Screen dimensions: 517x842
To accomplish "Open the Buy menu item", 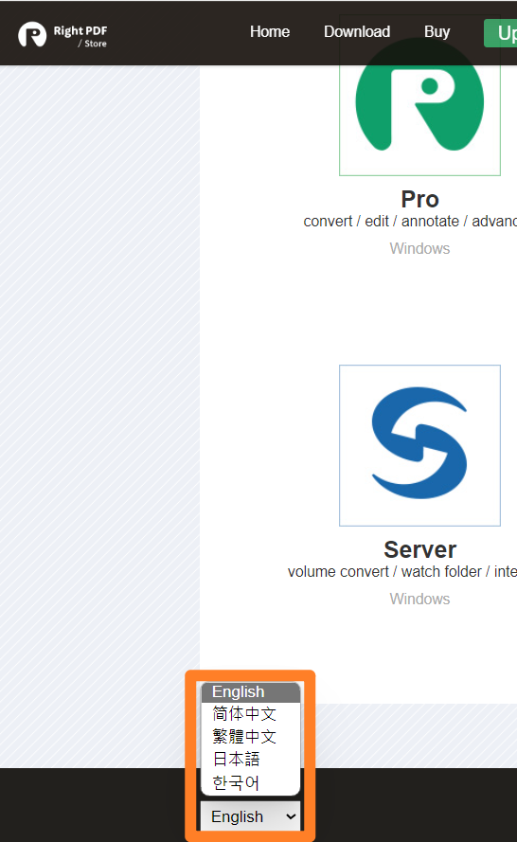I will [437, 31].
